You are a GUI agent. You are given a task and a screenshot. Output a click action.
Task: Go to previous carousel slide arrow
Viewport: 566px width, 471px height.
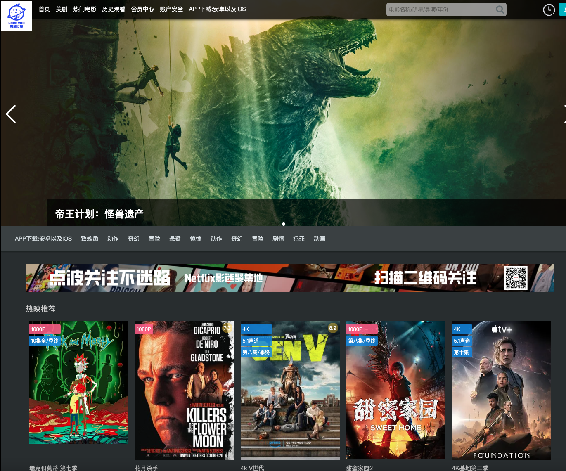click(x=11, y=114)
